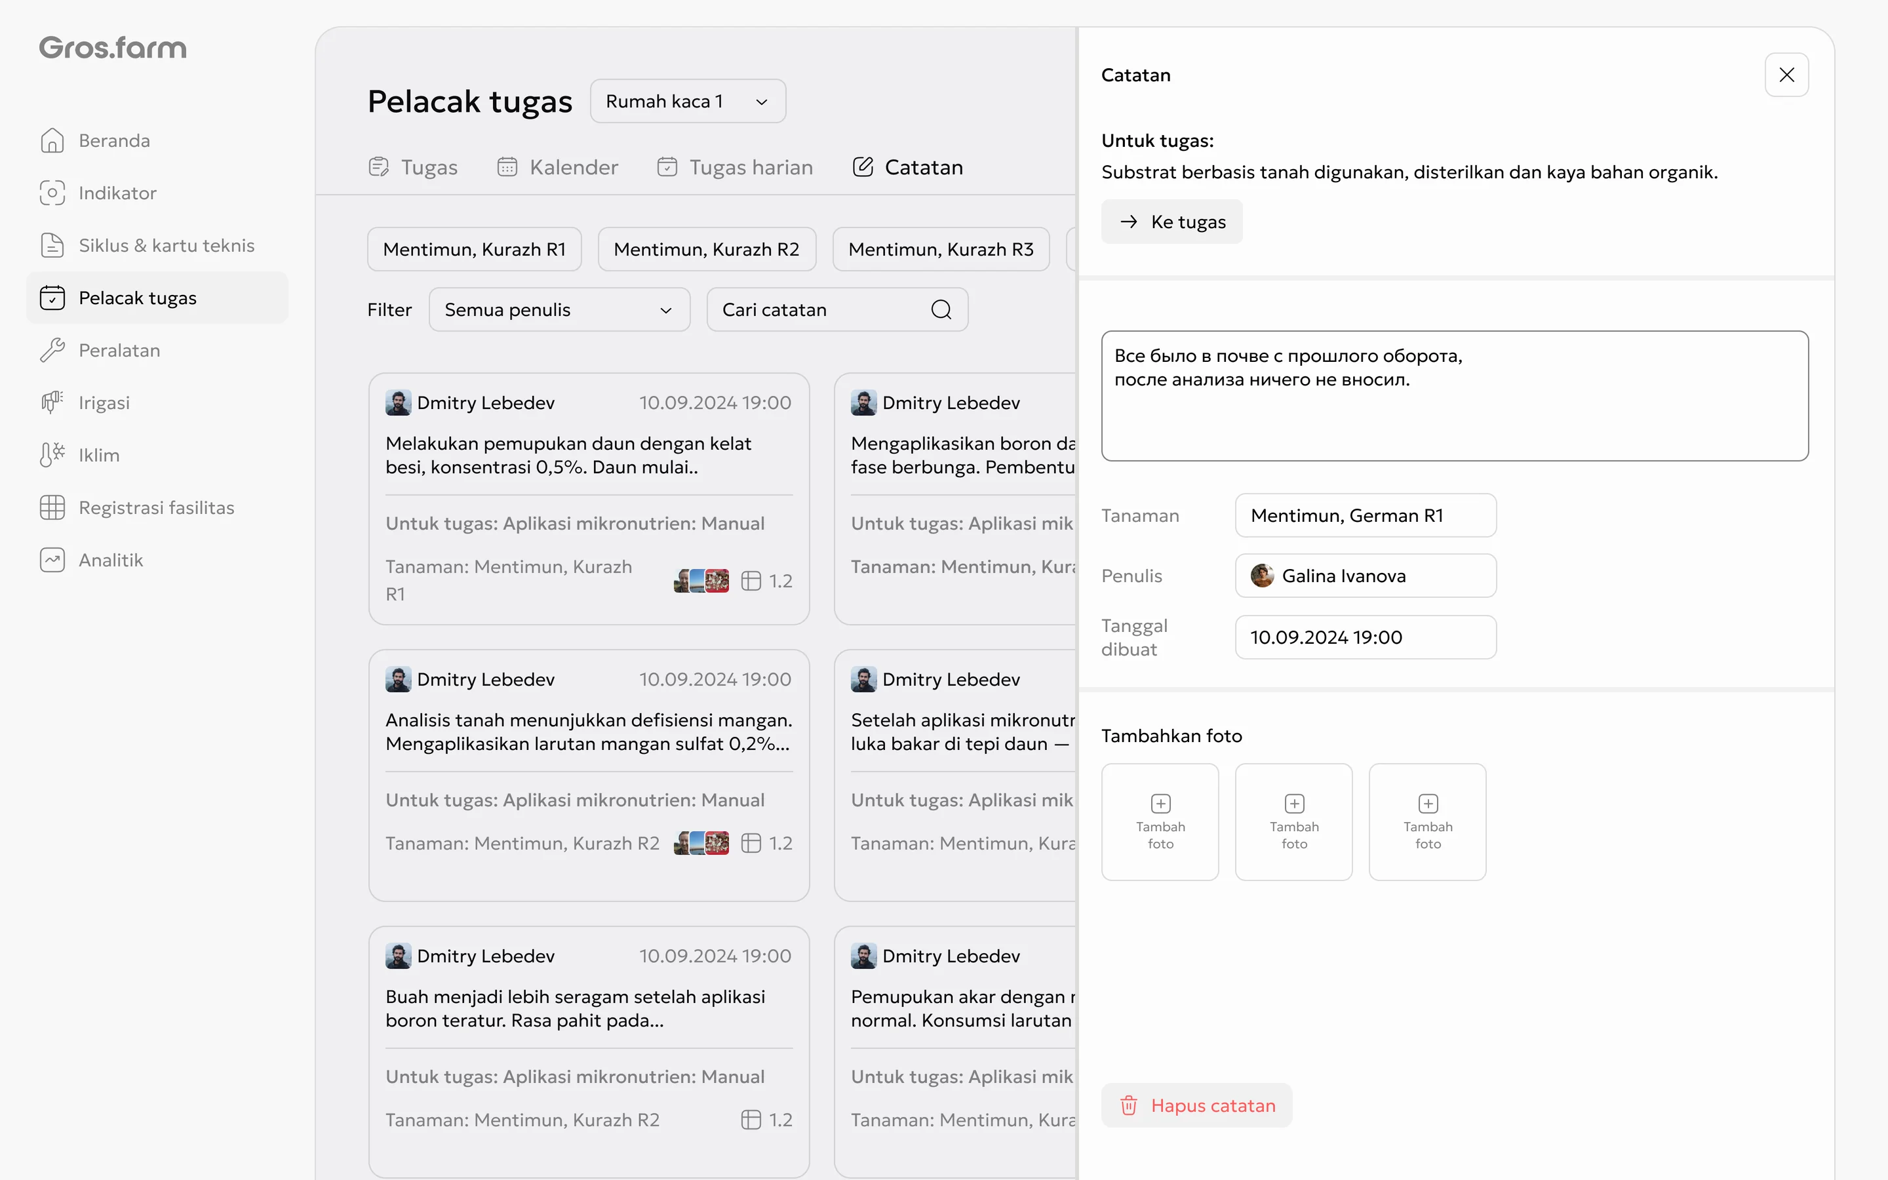
Task: Click the arrow icon on Ke tugas
Action: tap(1128, 222)
